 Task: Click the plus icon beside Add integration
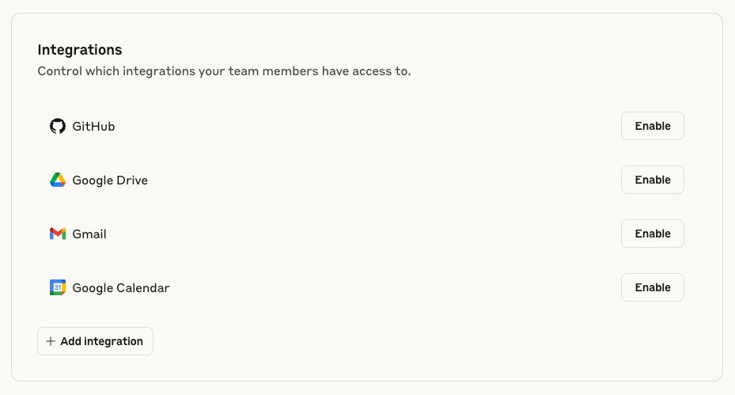[x=51, y=341]
